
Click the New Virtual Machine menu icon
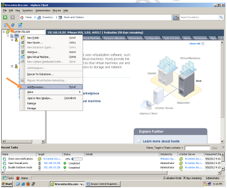[23, 57]
